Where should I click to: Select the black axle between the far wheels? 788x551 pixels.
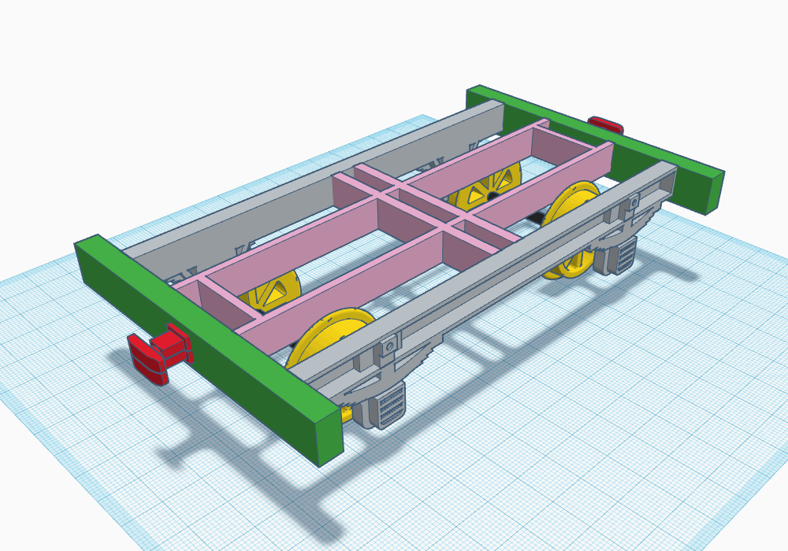coord(536,216)
